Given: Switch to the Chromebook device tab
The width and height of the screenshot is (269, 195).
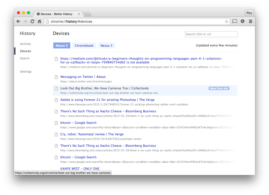Looking at the screenshot, I should (84, 45).
